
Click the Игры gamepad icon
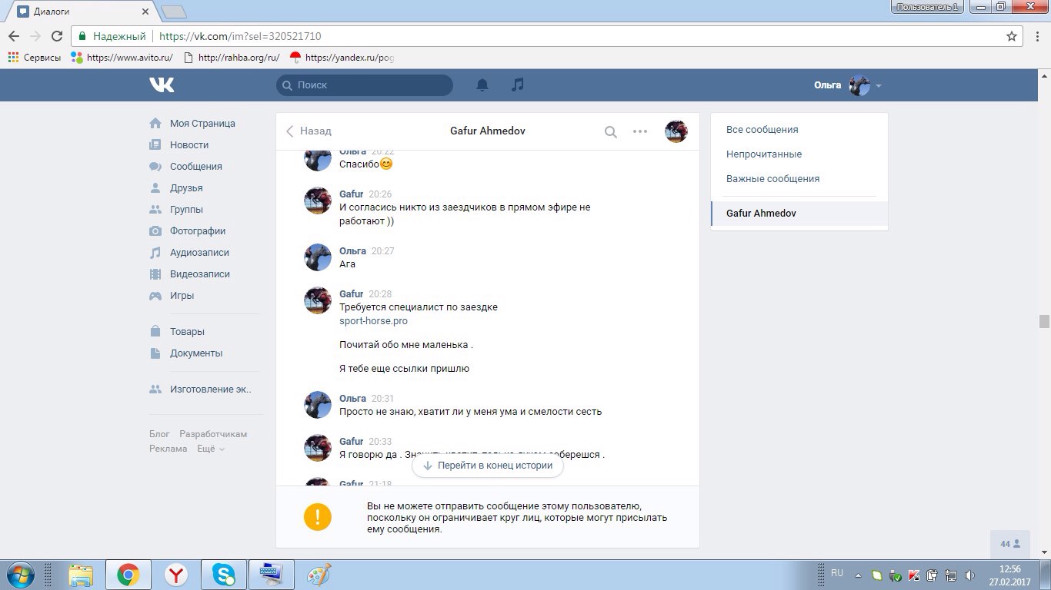tap(155, 295)
